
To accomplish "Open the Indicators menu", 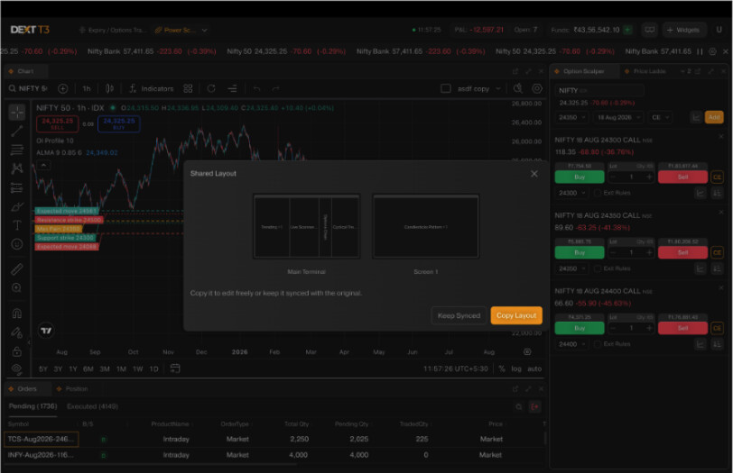I will pos(152,88).
